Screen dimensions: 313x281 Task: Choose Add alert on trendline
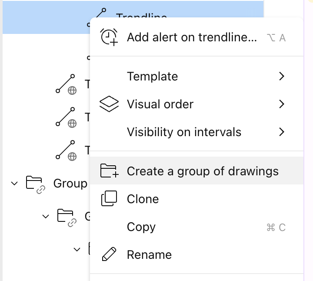(x=196, y=37)
